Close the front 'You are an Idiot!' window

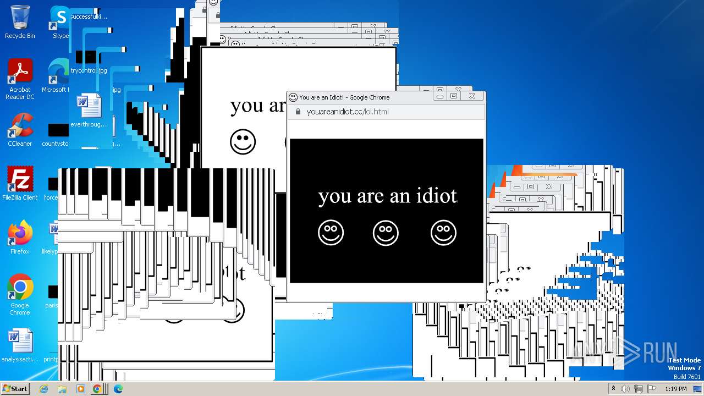(x=472, y=96)
